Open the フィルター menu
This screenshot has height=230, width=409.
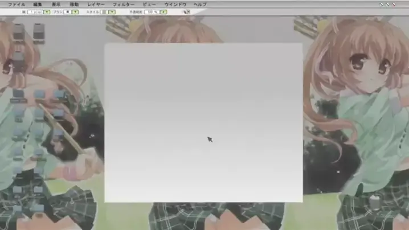tap(123, 4)
